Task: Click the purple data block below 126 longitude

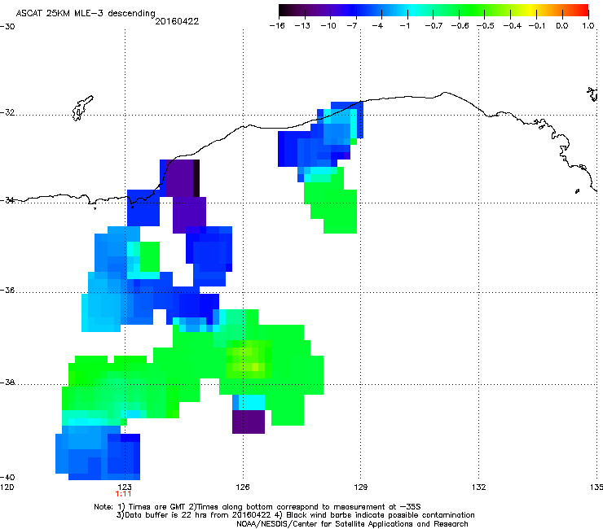Action: tap(249, 422)
